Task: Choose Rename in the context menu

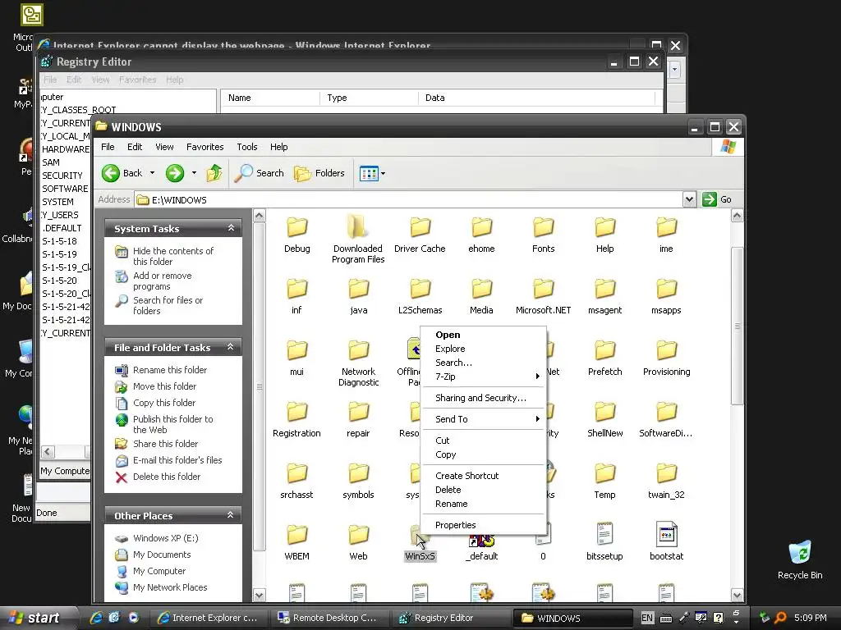Action: 483,504
